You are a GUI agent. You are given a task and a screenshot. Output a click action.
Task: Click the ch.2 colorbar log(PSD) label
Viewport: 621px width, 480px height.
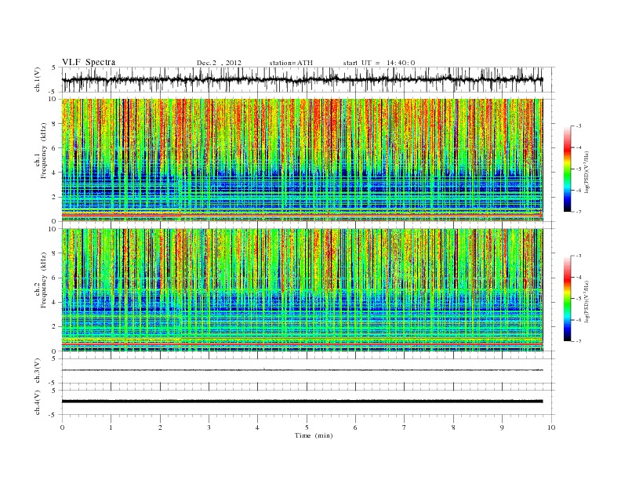[587, 301]
